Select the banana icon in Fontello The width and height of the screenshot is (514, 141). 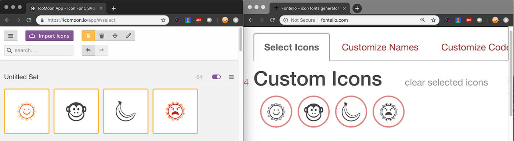[x=351, y=112]
